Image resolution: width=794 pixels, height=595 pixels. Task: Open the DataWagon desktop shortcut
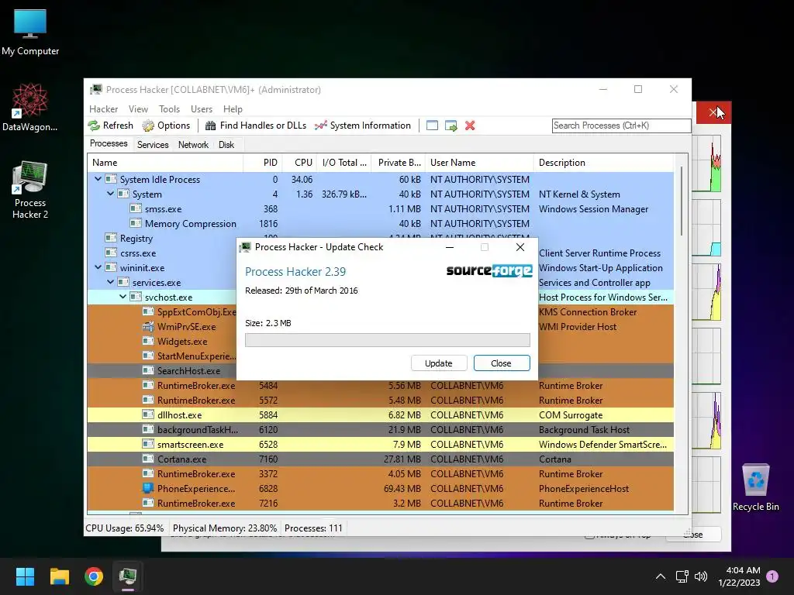coord(30,107)
